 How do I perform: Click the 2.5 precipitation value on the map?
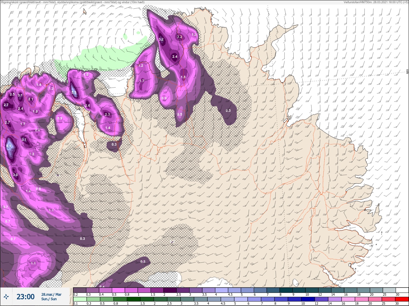point(12,95)
